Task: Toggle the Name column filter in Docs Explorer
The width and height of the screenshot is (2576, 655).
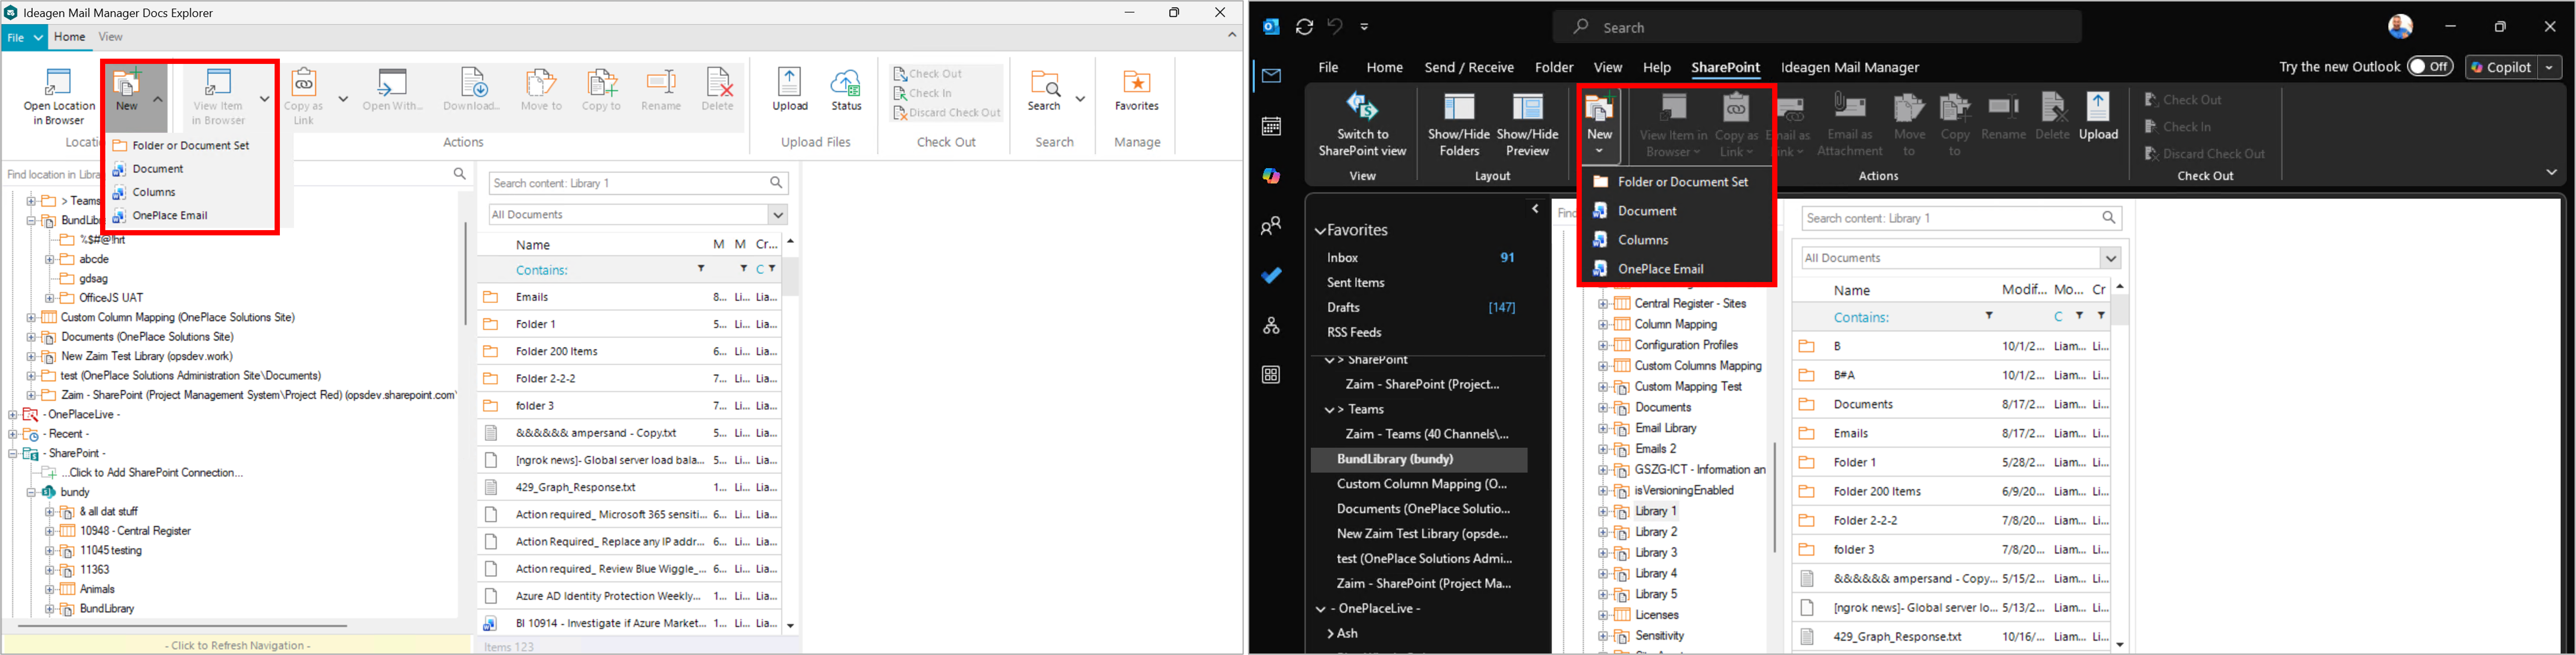Action: (x=701, y=269)
